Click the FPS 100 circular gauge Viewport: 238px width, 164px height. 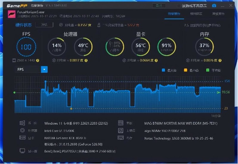pos(26,47)
